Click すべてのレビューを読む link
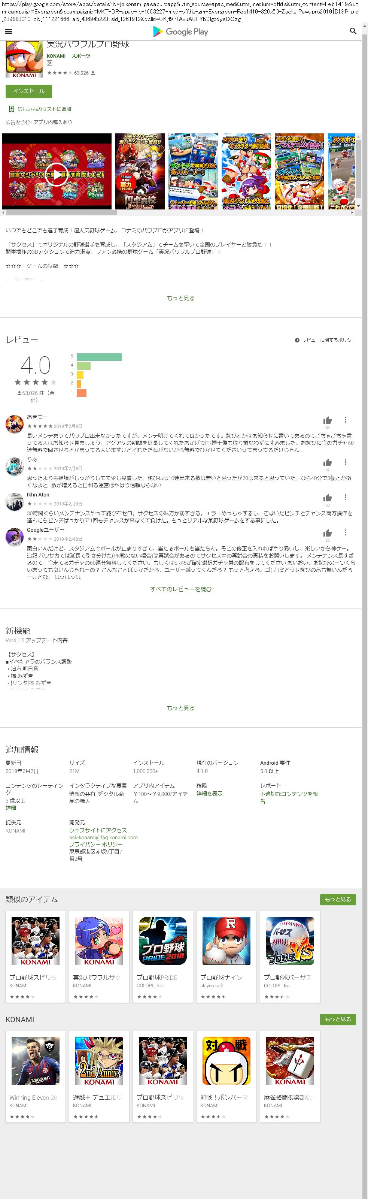The image size is (368, 1199). [x=180, y=589]
